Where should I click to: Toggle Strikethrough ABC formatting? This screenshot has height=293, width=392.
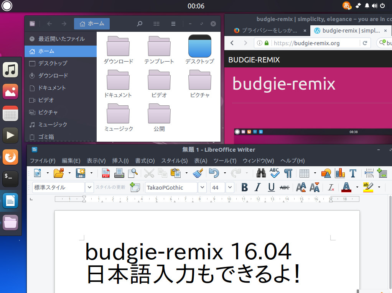(x=285, y=187)
